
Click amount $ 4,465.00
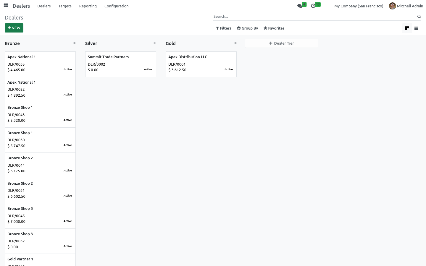click(x=16, y=70)
